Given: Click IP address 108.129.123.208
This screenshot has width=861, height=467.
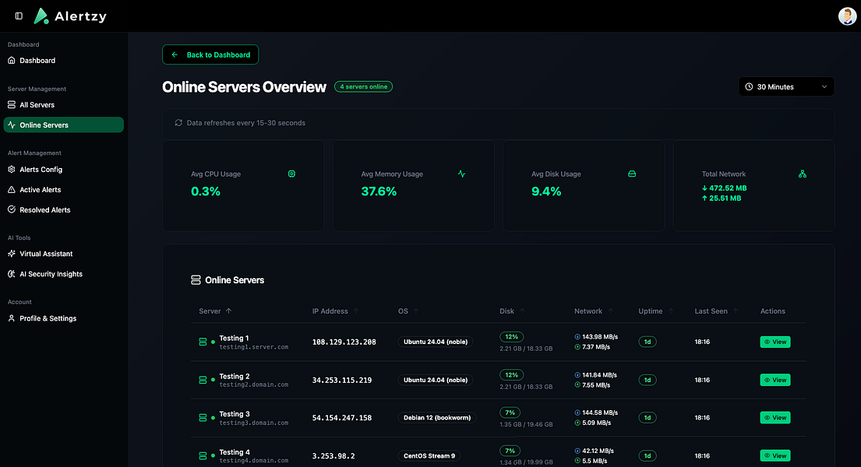Looking at the screenshot, I should click(x=344, y=342).
